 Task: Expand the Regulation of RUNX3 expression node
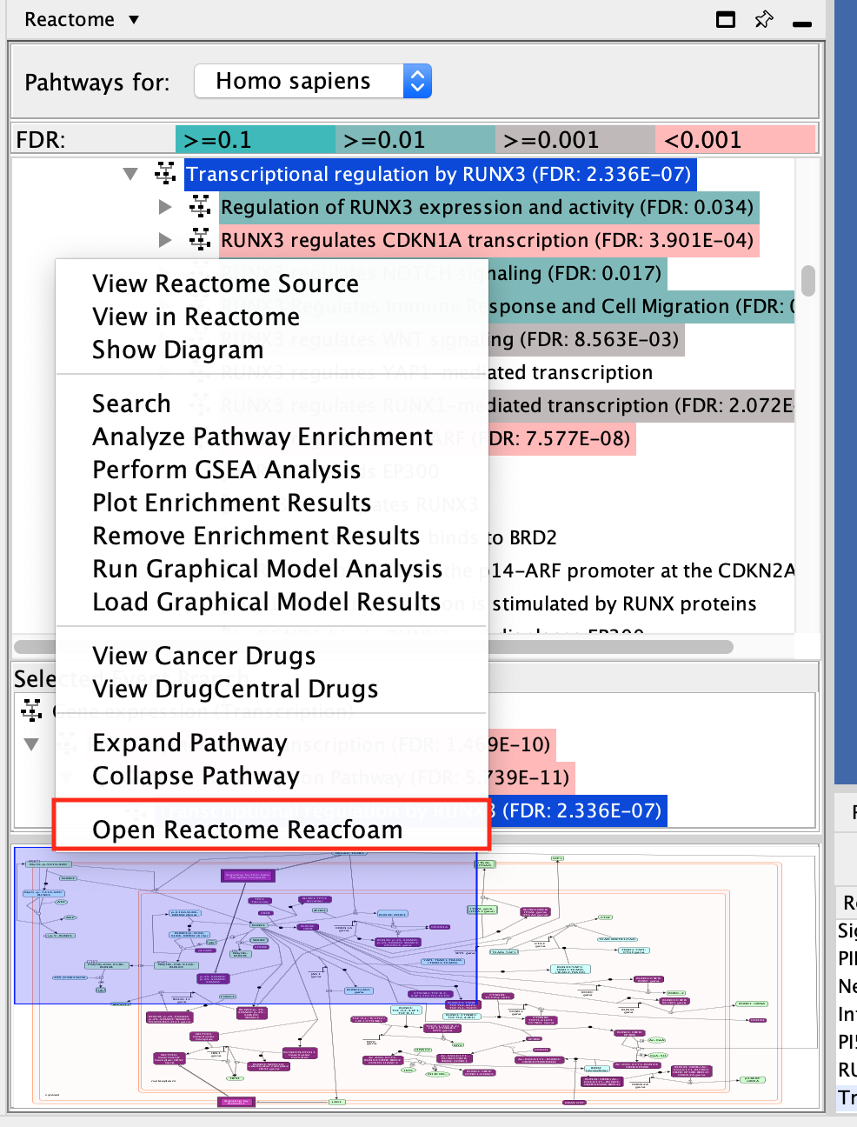(x=165, y=207)
